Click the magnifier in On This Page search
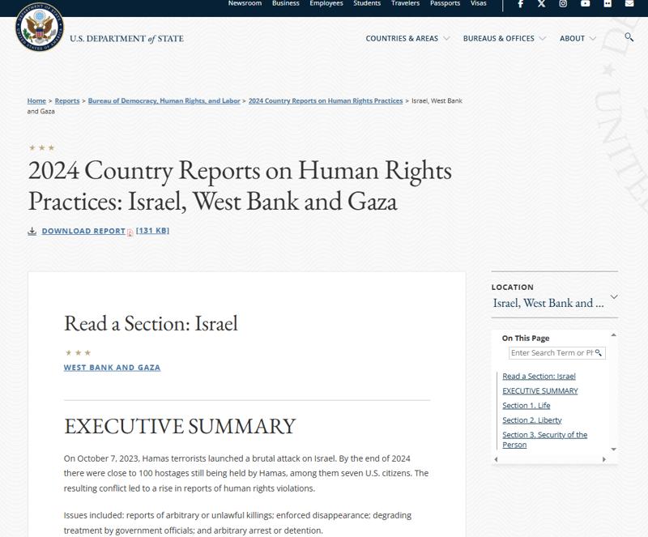Screen dimensions: 648x537 click(x=598, y=352)
